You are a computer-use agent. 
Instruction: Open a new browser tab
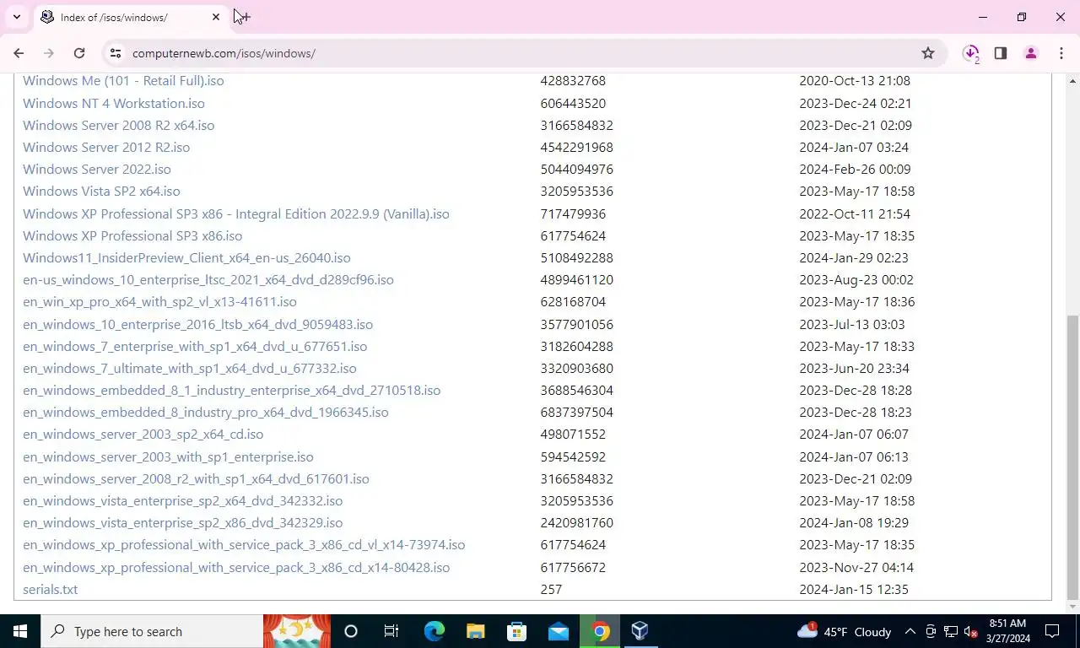click(244, 17)
